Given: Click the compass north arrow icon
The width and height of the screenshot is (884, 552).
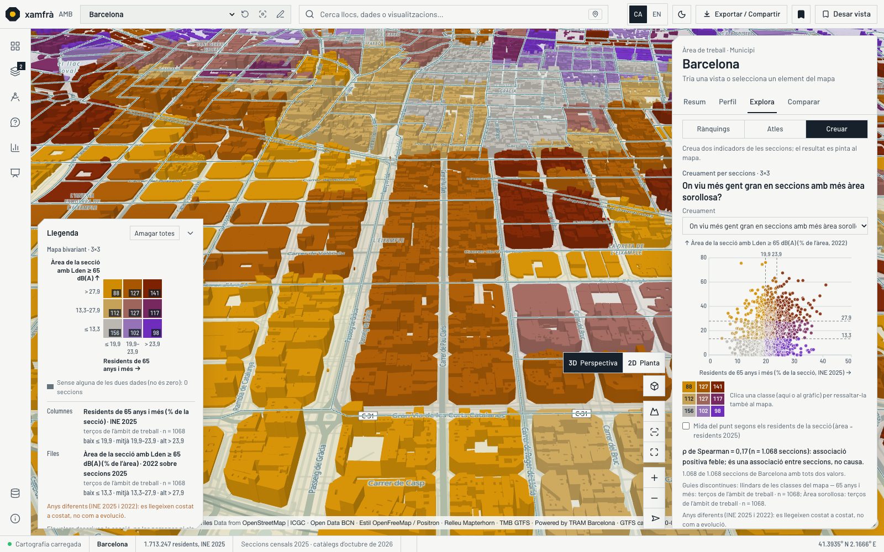Looking at the screenshot, I should (654, 518).
